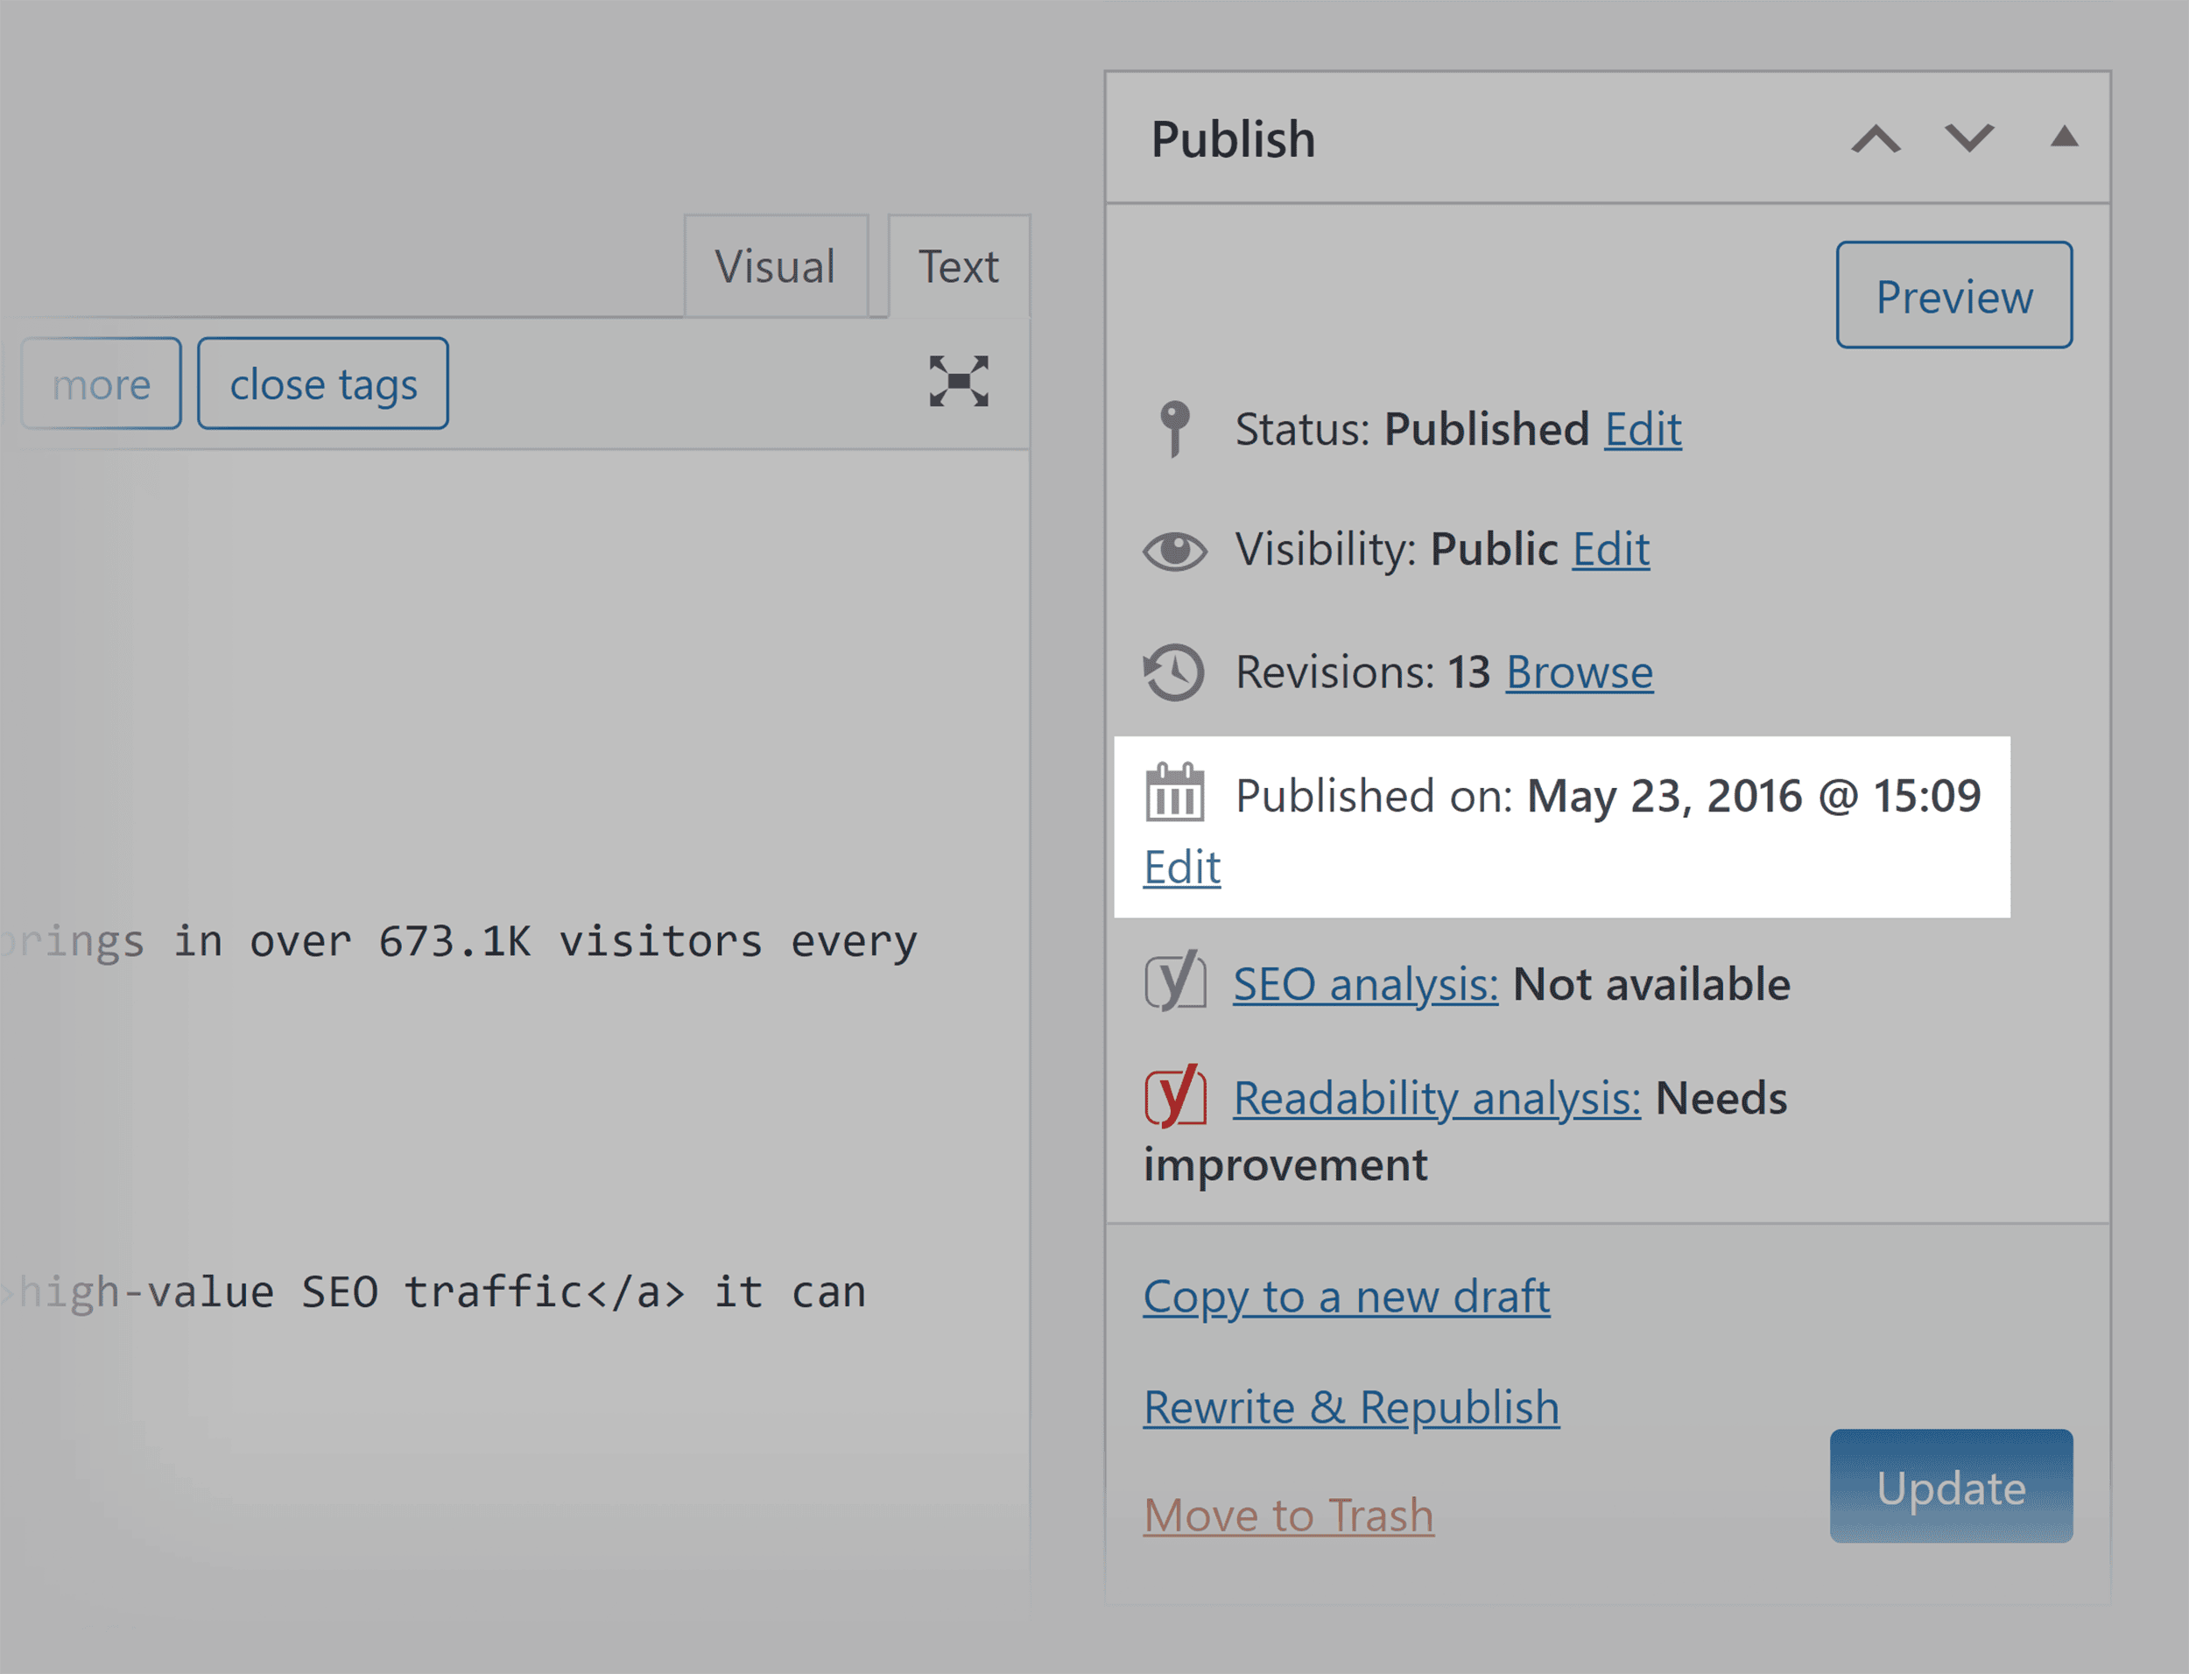Edit the published date via Edit link
The height and width of the screenshot is (1674, 2189).
(x=1182, y=866)
